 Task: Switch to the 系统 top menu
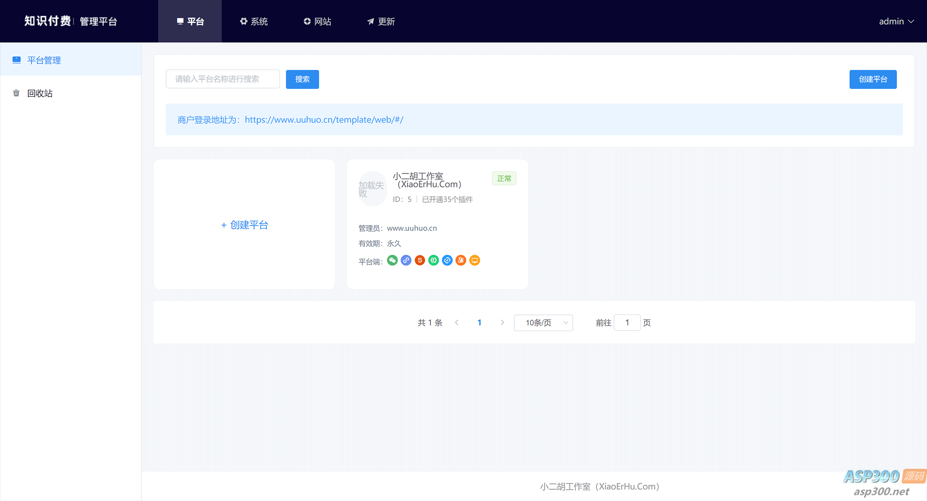click(254, 21)
